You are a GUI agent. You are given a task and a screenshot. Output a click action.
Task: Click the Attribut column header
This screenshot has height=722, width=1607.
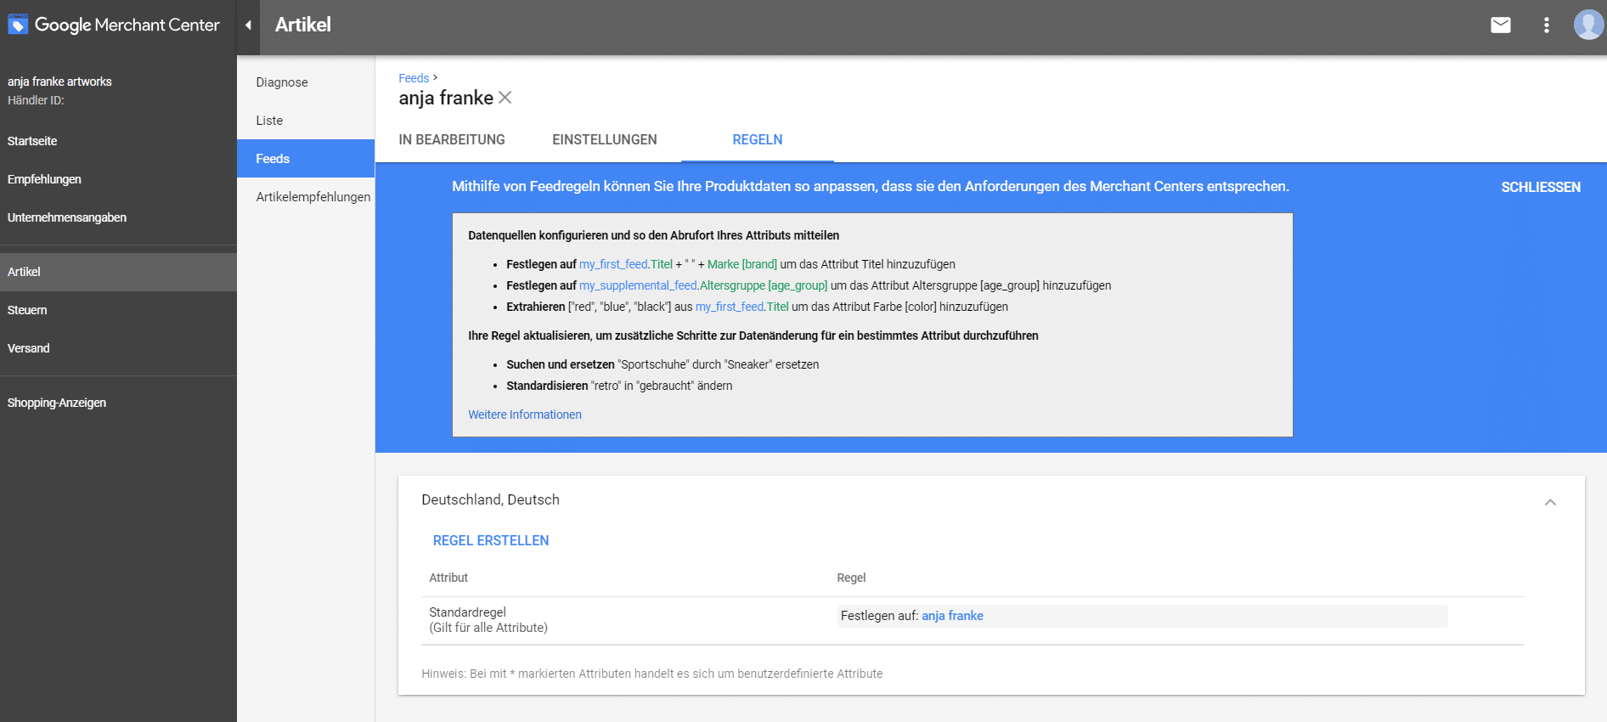tap(448, 578)
